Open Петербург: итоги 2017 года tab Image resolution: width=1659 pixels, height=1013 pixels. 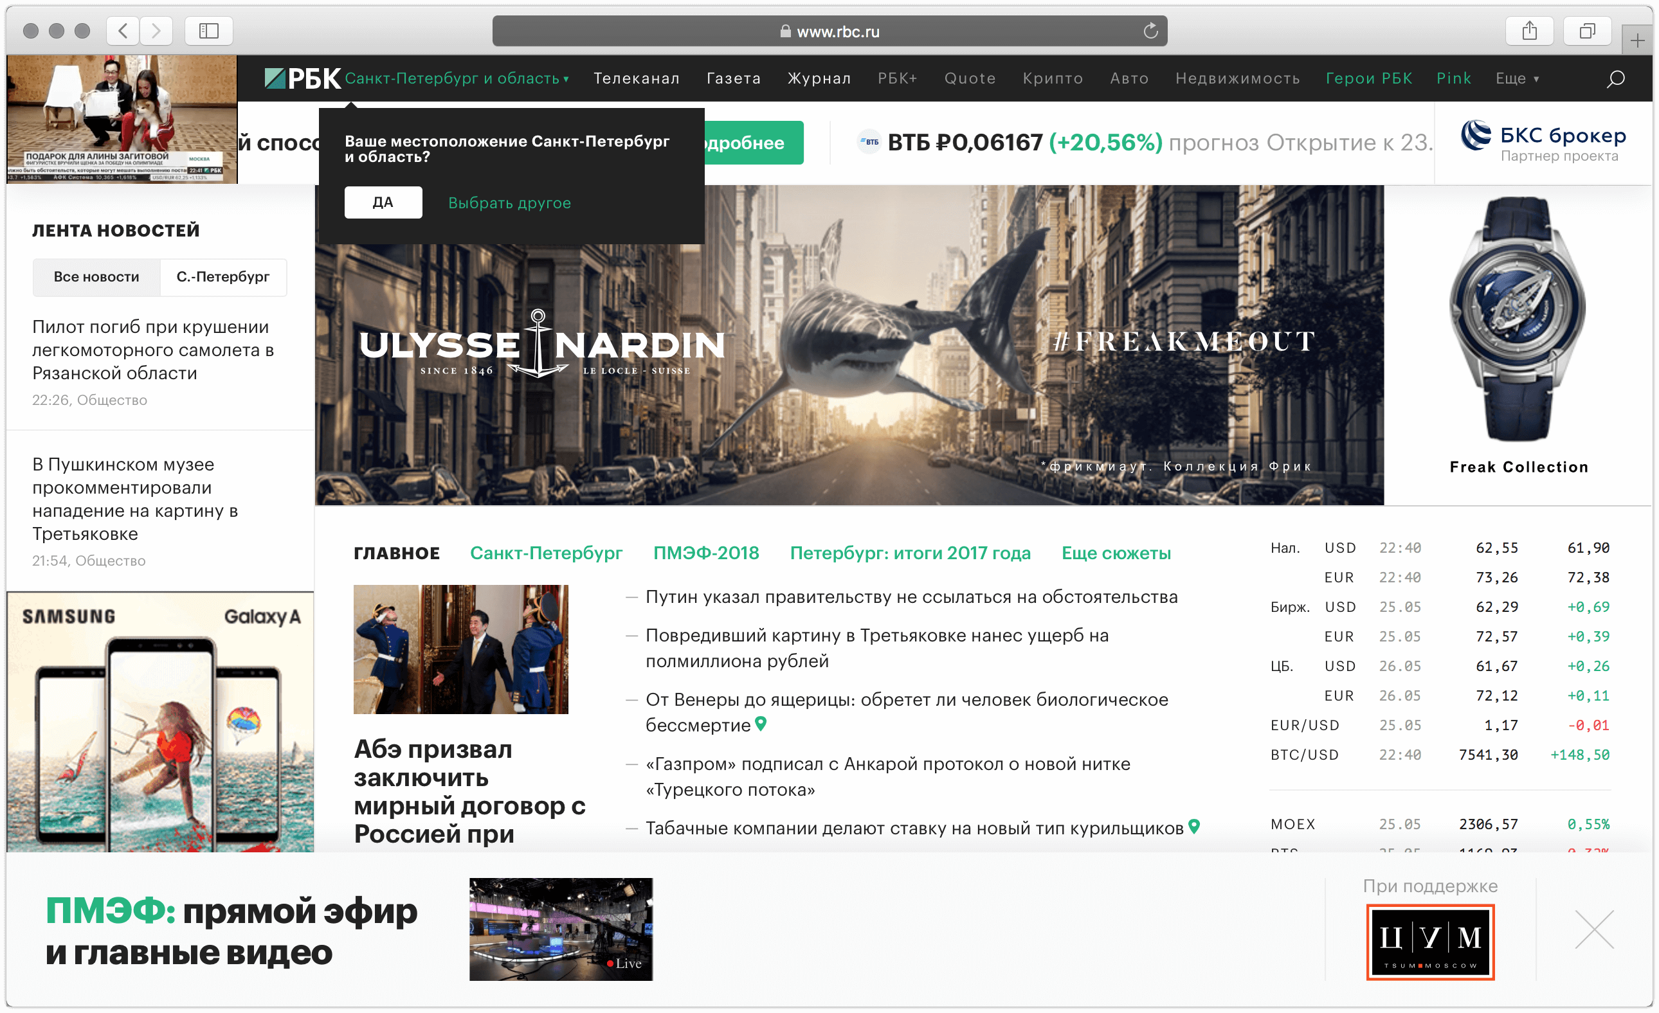[x=910, y=553]
